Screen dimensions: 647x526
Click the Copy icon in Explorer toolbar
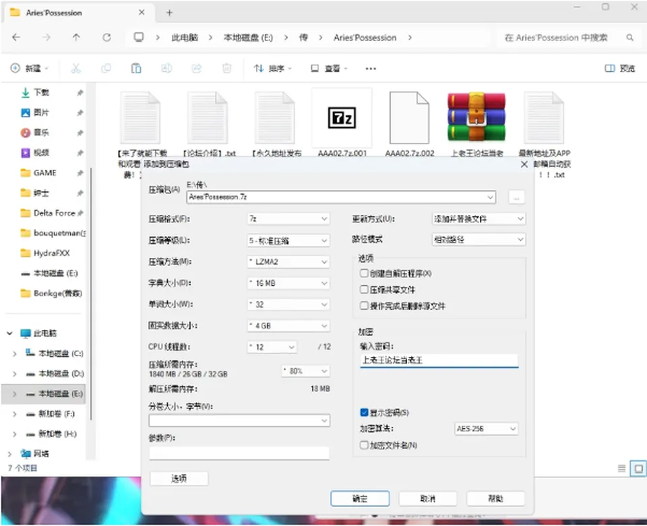(x=106, y=69)
